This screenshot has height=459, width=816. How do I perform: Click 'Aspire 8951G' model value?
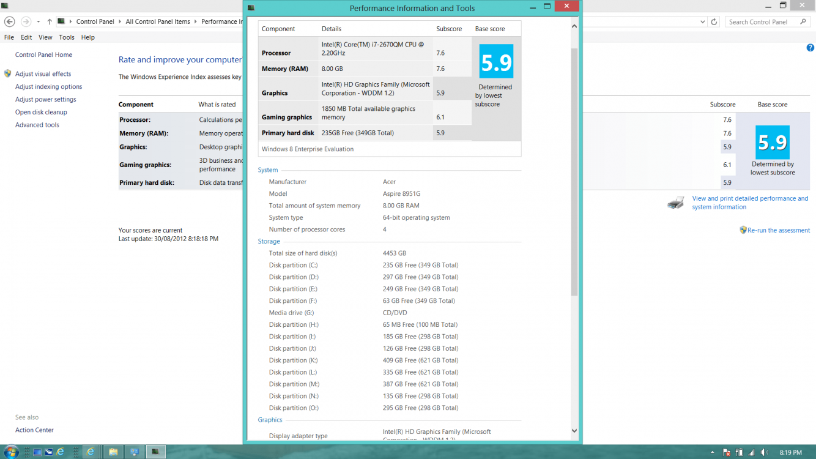(401, 193)
